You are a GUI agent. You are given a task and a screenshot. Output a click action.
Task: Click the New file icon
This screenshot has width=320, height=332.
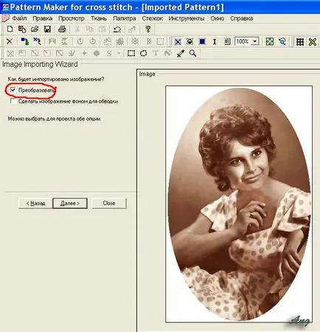(10, 29)
